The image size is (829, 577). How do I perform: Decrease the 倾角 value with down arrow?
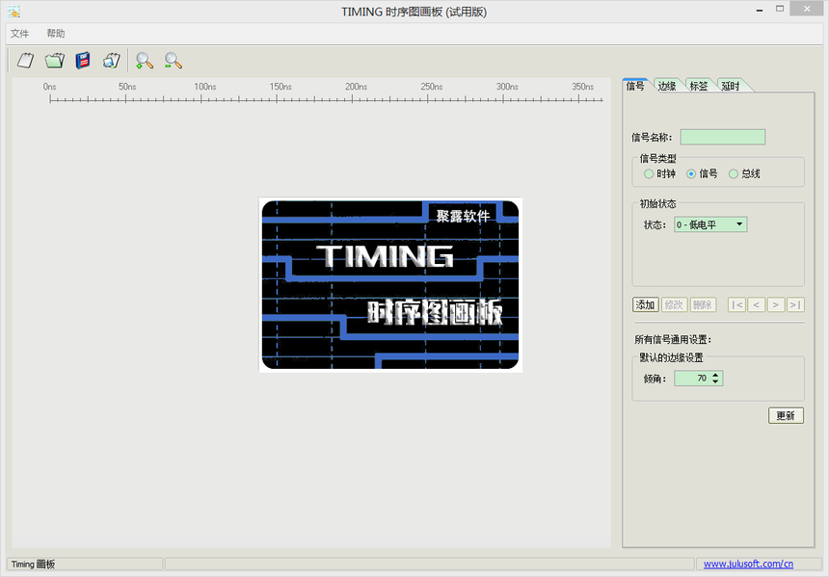pos(715,382)
